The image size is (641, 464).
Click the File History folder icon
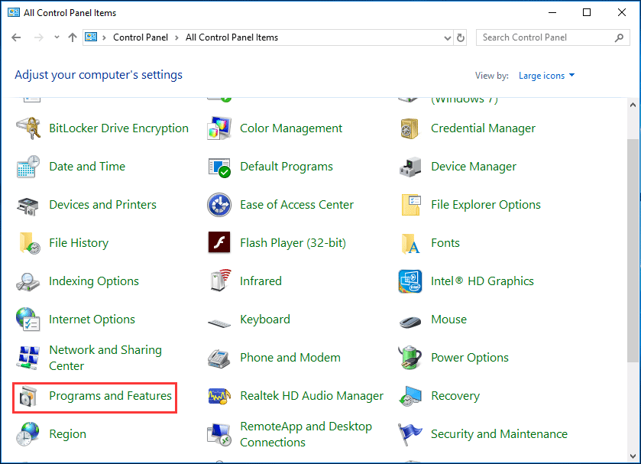30,243
